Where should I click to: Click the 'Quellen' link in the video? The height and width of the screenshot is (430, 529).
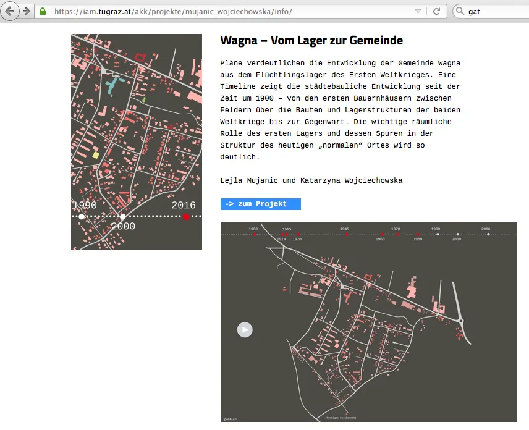coord(230,419)
